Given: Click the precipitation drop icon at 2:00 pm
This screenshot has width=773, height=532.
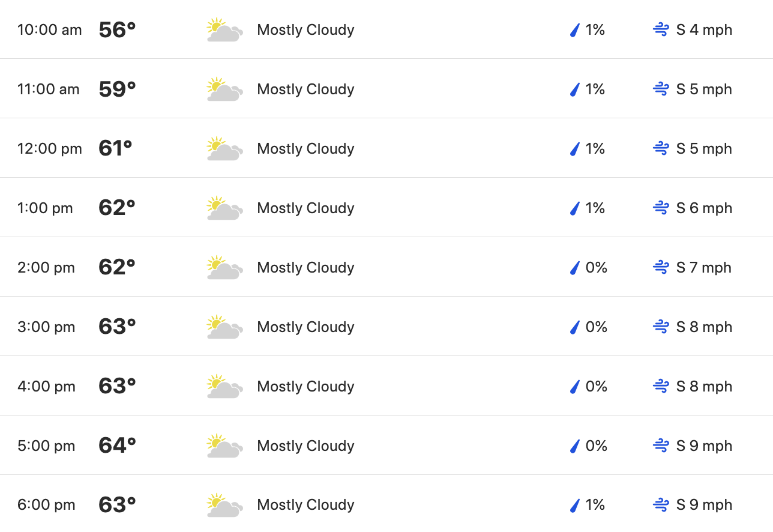Looking at the screenshot, I should (575, 268).
